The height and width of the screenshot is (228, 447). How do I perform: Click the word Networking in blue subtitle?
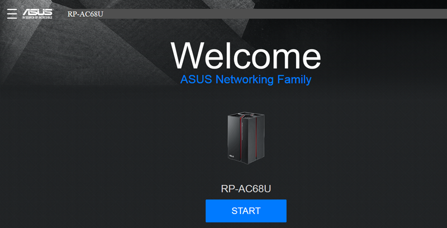(x=244, y=80)
